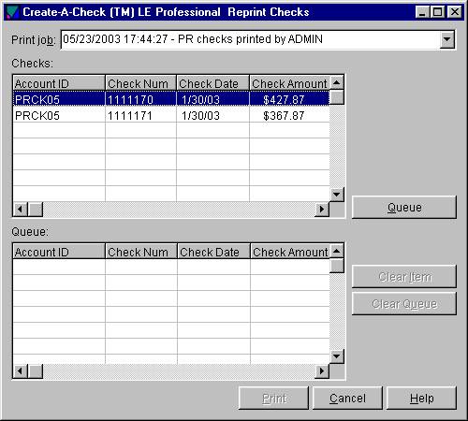Click the Queue list scroll down arrow
Image resolution: width=468 pixels, height=421 pixels.
coord(336,356)
